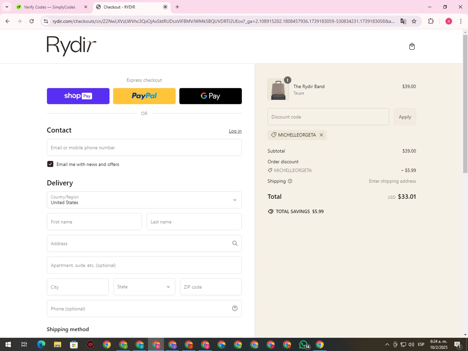Open the notification center icon
The height and width of the screenshot is (351, 468).
458,344
